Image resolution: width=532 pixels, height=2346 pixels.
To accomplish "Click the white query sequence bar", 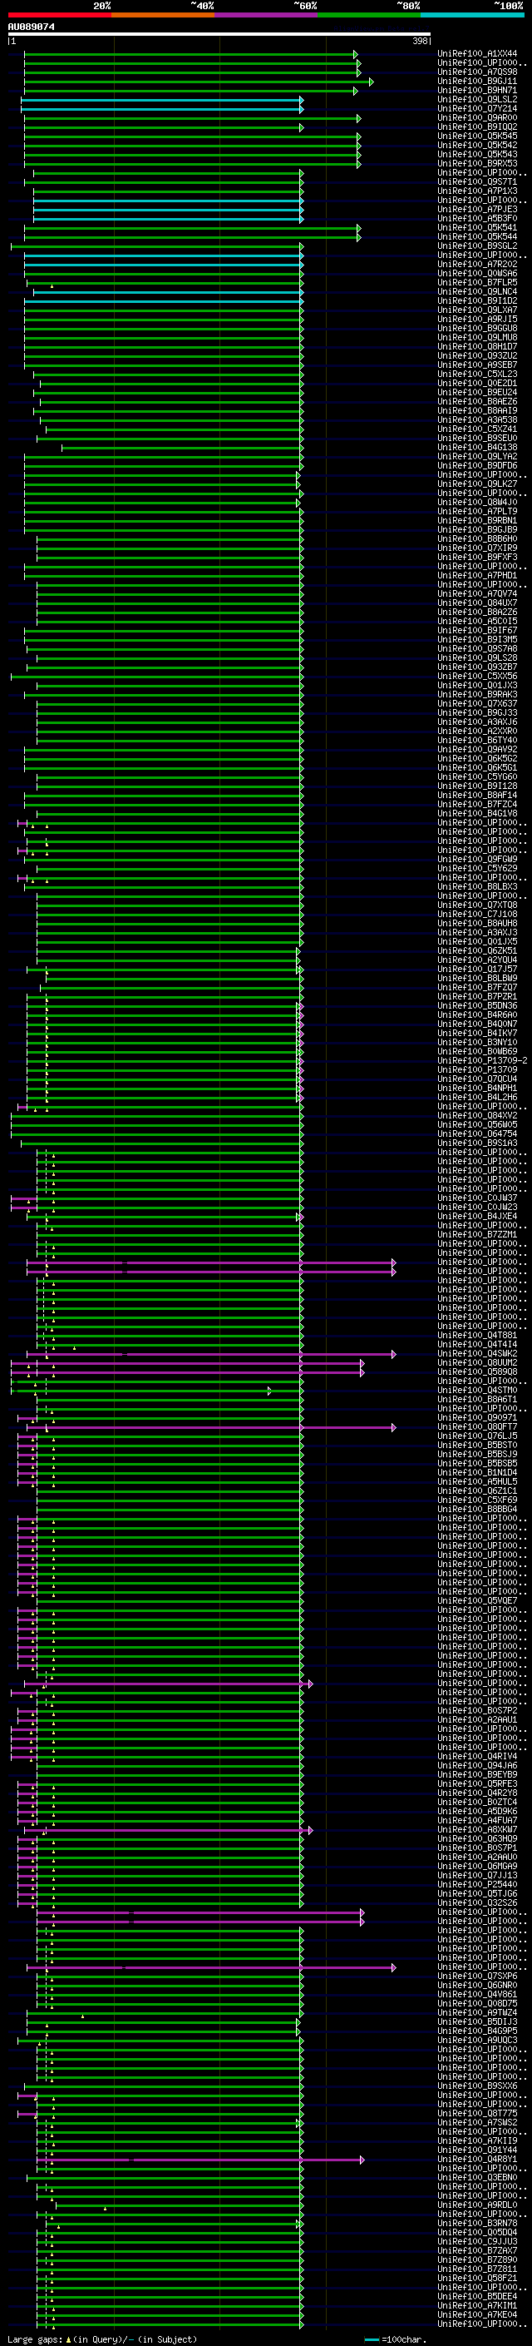I will (219, 35).
